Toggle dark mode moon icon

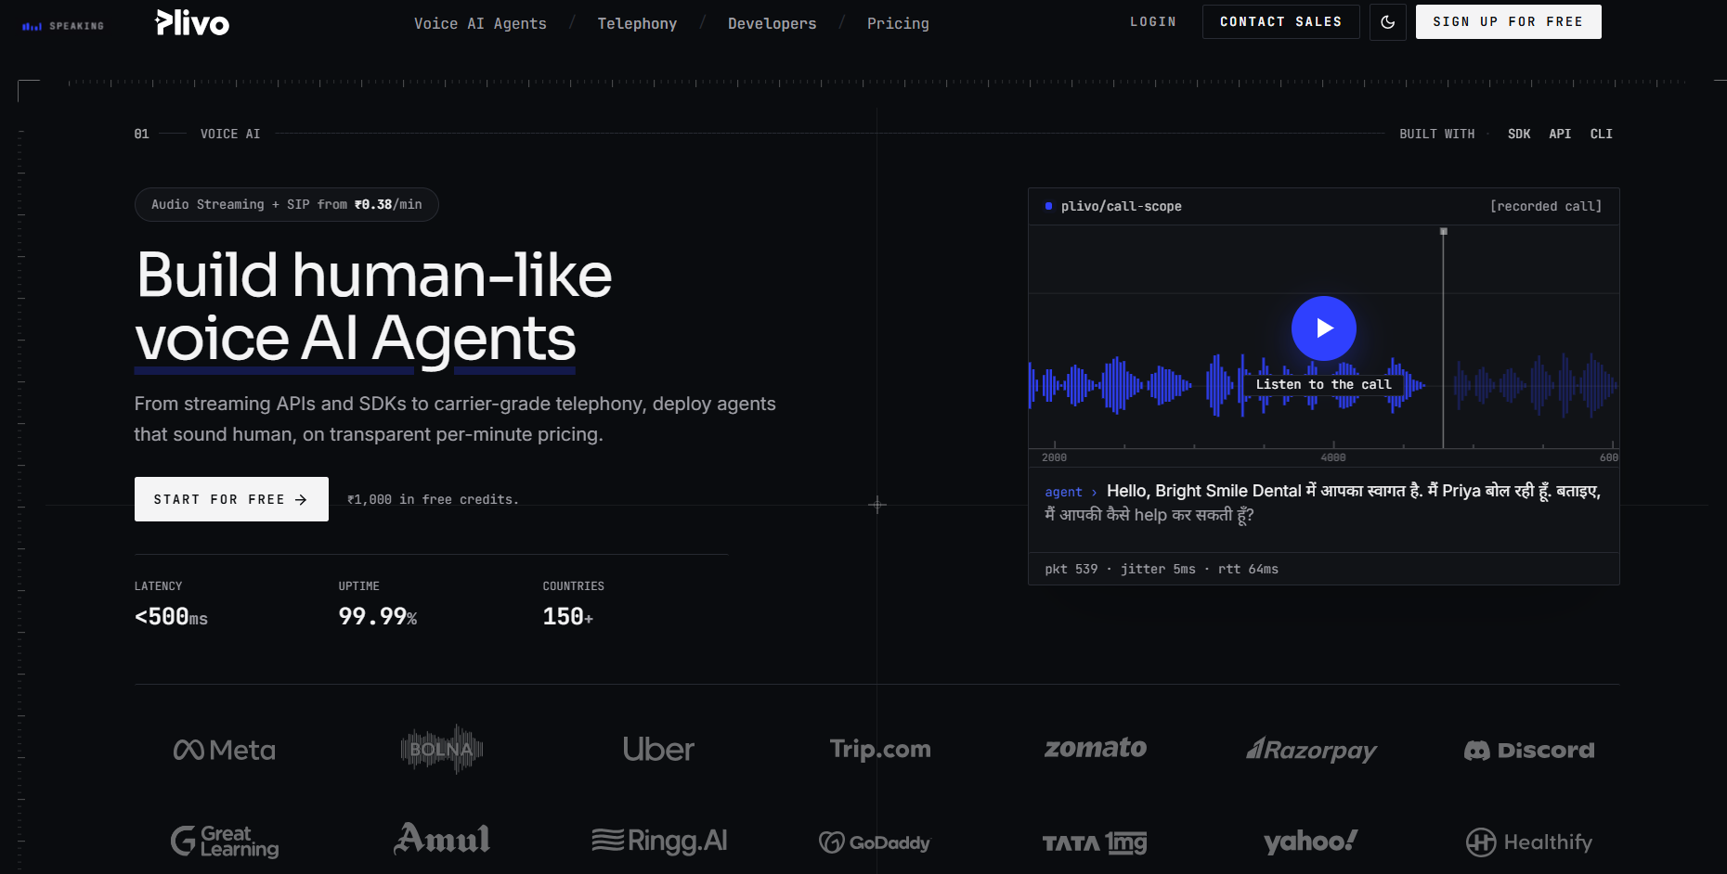point(1388,22)
